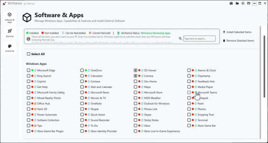Screen dimensions: 268x143
Task: Click the info circle icon in legend
Action: pos(28,39)
